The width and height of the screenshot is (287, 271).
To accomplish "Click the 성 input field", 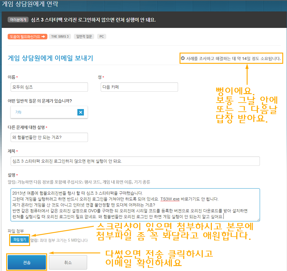I will pos(139,87).
